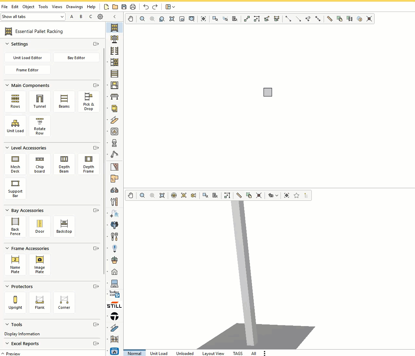Click Display Information under Tools
415x356 pixels.
(22, 334)
